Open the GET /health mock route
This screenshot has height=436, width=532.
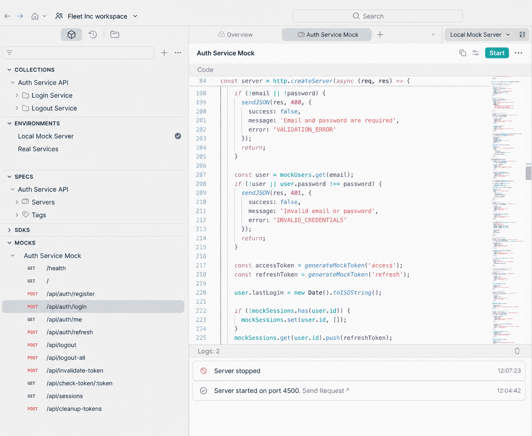tap(93, 268)
